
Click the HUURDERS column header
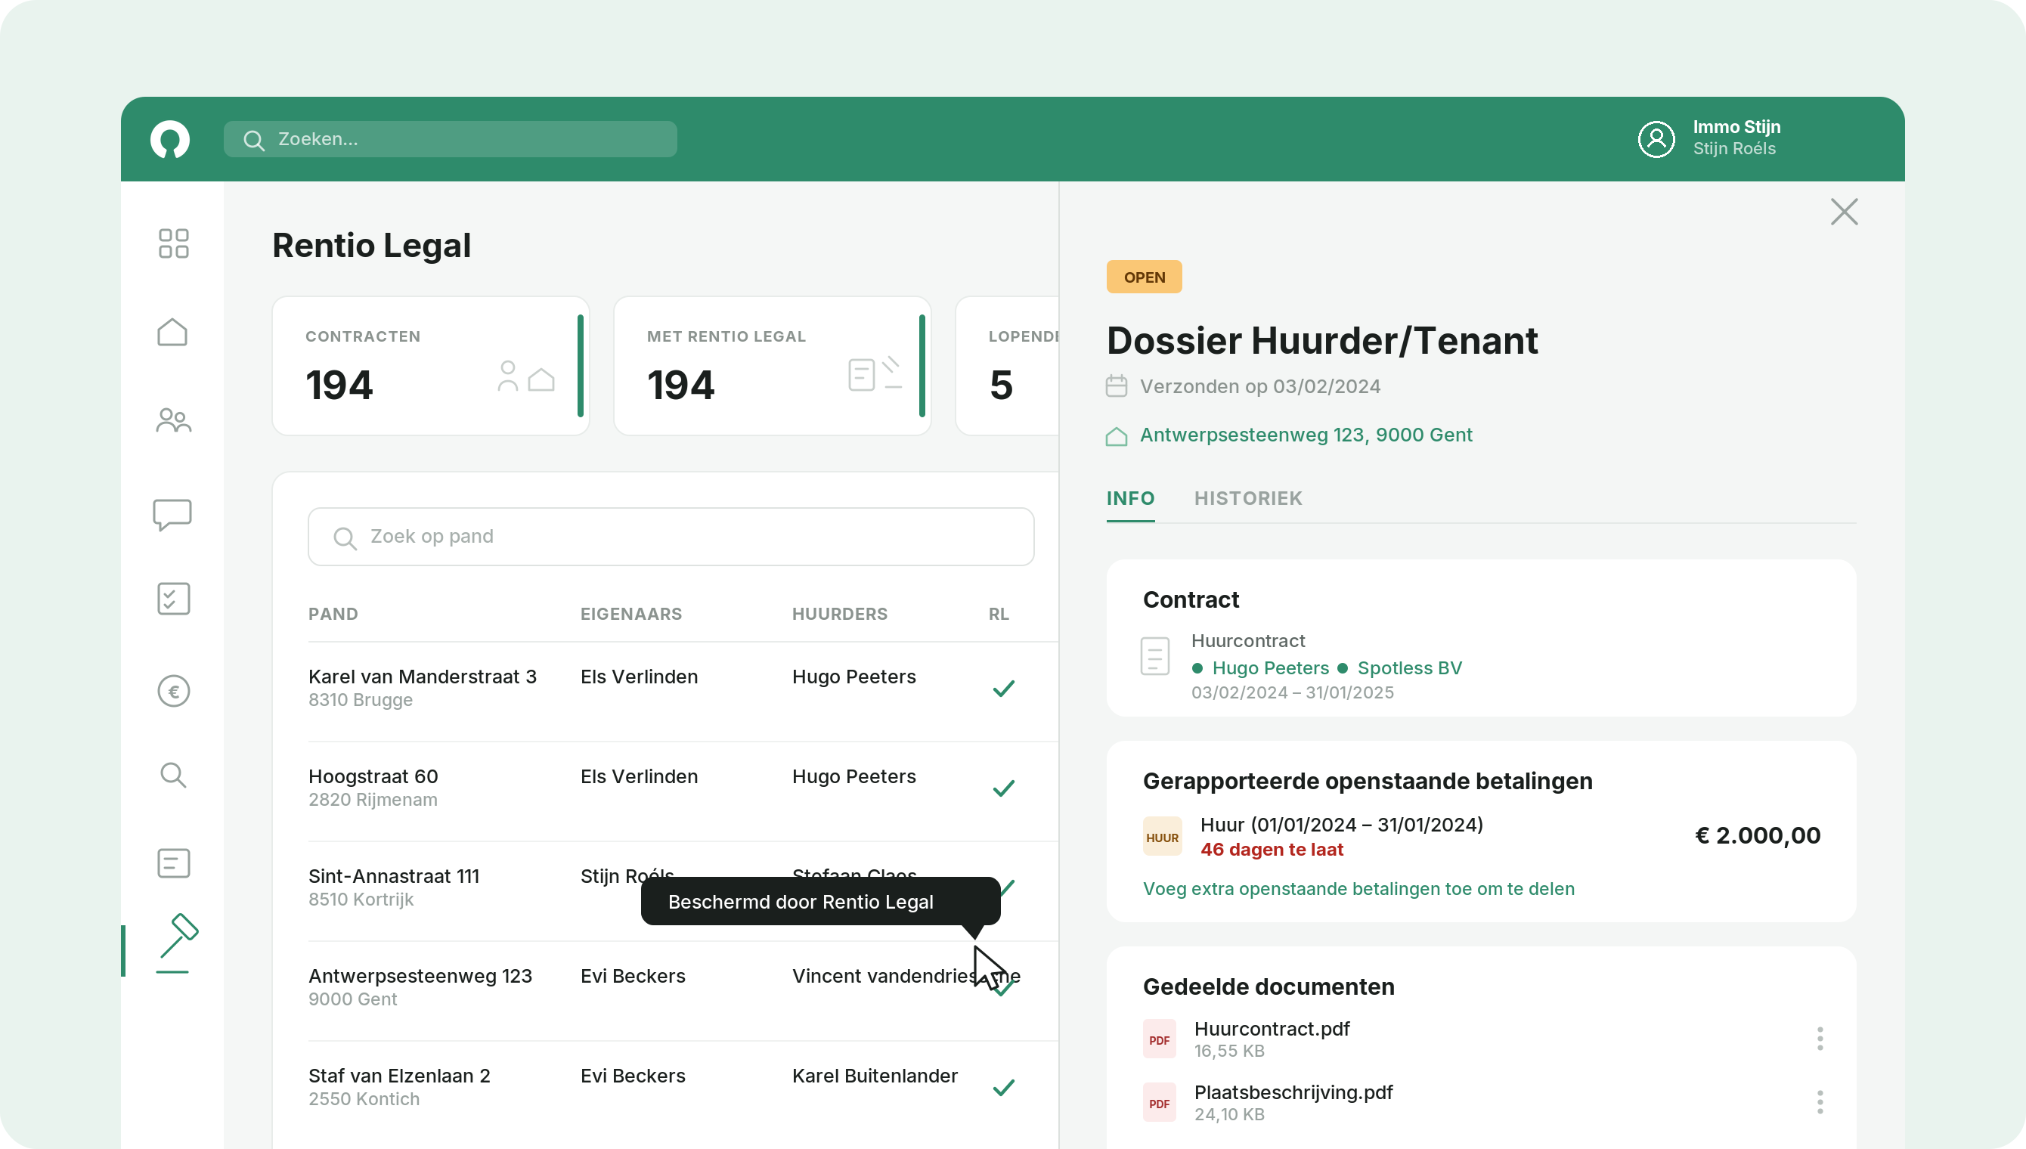point(838,614)
